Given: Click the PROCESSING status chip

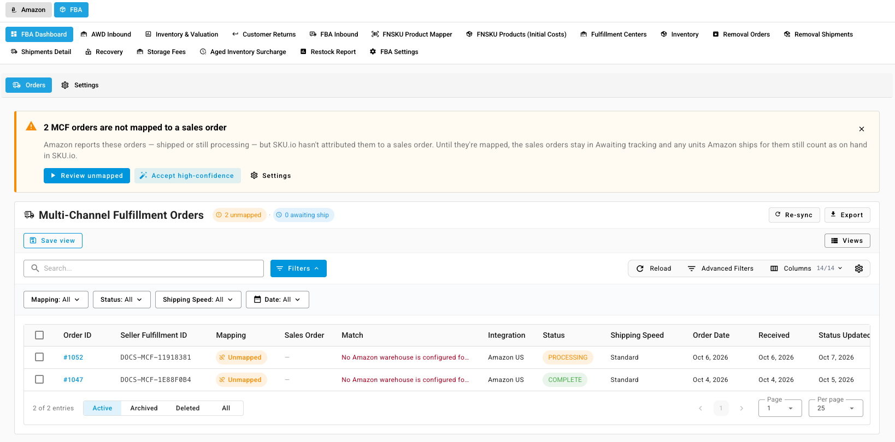Looking at the screenshot, I should 568,357.
